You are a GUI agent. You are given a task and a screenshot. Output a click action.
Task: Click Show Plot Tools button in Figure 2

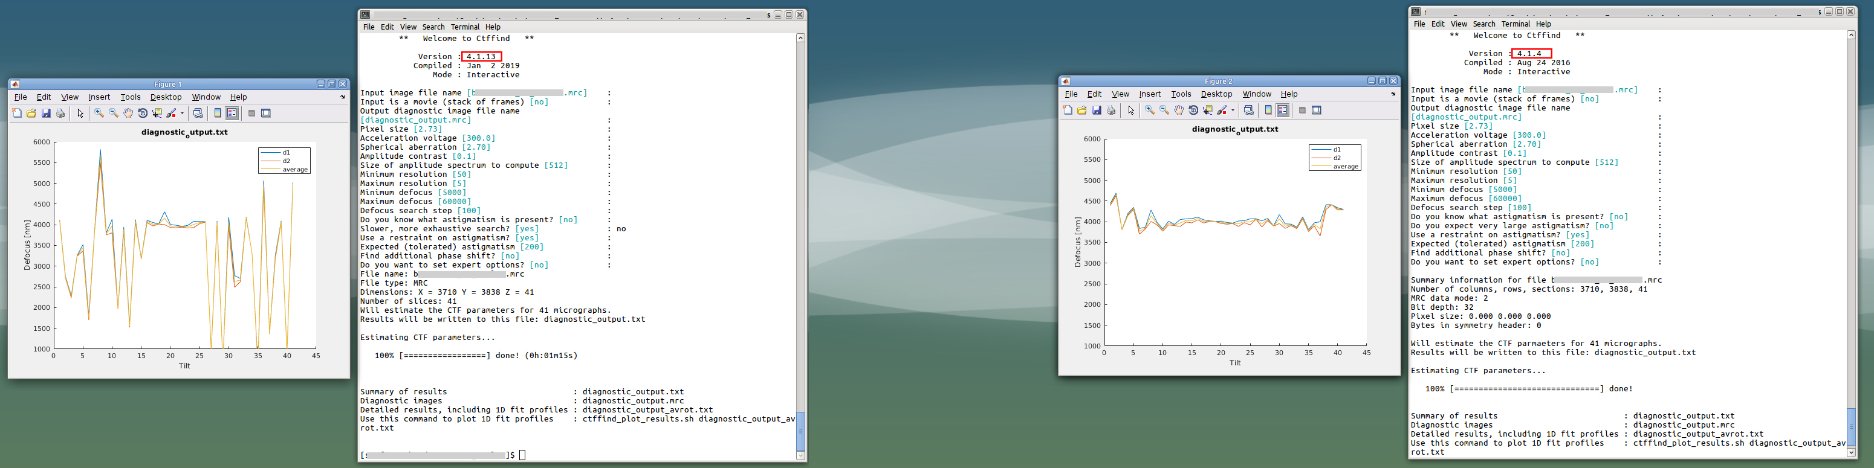coord(1316,111)
